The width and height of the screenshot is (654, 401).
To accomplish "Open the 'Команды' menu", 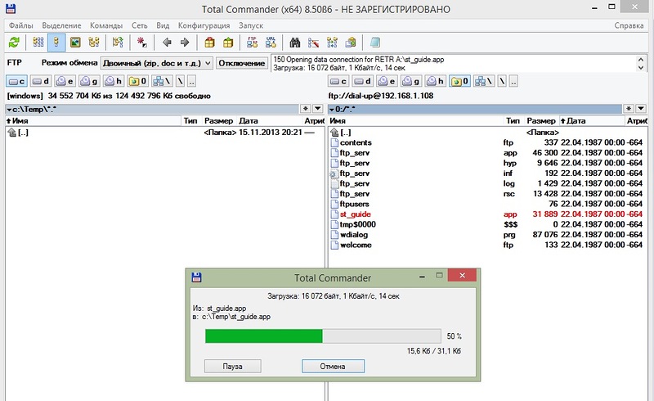I will click(106, 25).
